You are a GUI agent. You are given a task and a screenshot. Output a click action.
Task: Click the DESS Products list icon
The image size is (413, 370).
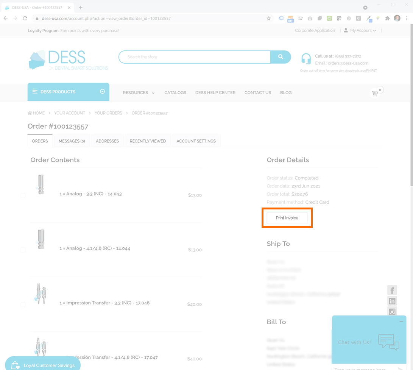click(34, 91)
